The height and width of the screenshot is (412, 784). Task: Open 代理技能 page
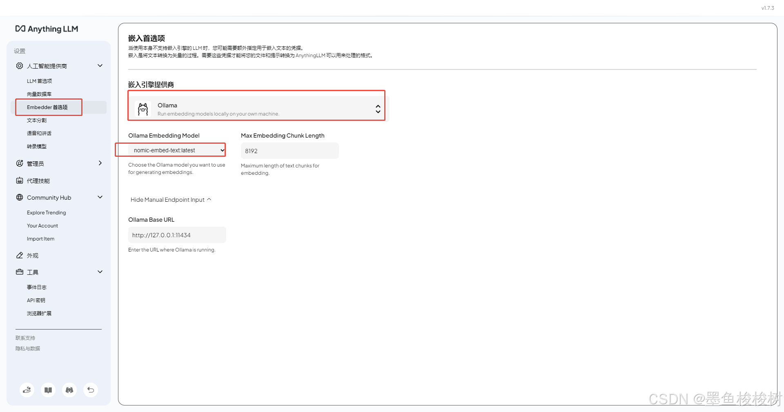click(x=38, y=180)
